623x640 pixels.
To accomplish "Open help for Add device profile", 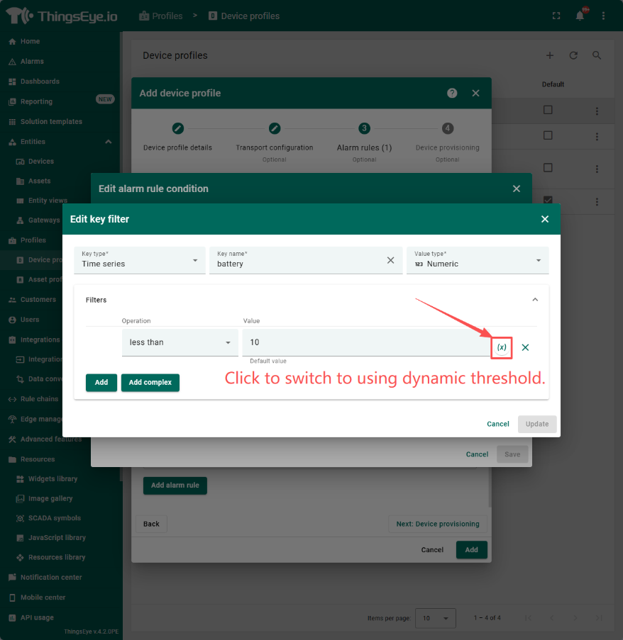I will [x=452, y=93].
